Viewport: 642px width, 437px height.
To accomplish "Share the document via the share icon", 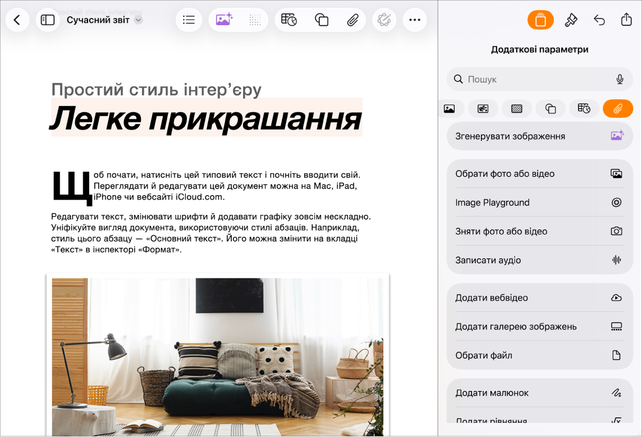I will (626, 19).
